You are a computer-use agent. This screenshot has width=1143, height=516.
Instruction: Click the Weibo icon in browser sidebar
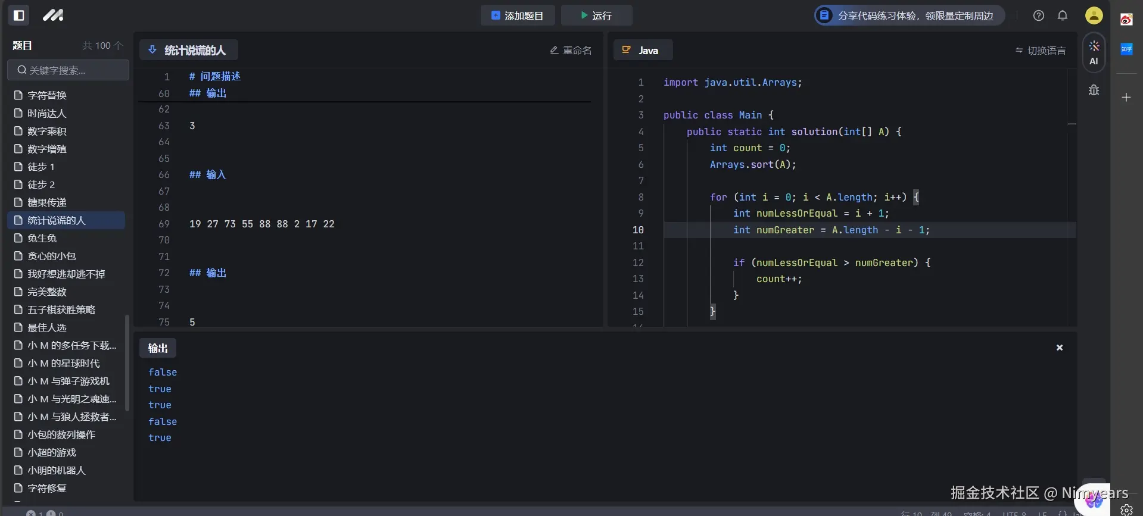(1126, 20)
